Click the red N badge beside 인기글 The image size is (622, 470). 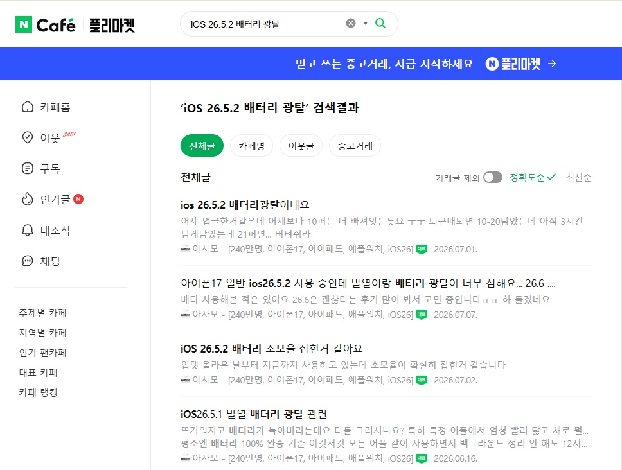point(78,199)
